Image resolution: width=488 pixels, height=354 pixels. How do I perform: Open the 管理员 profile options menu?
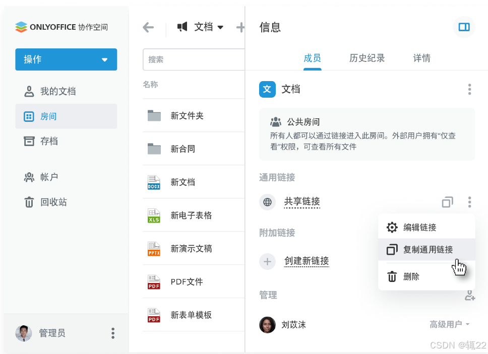(113, 333)
